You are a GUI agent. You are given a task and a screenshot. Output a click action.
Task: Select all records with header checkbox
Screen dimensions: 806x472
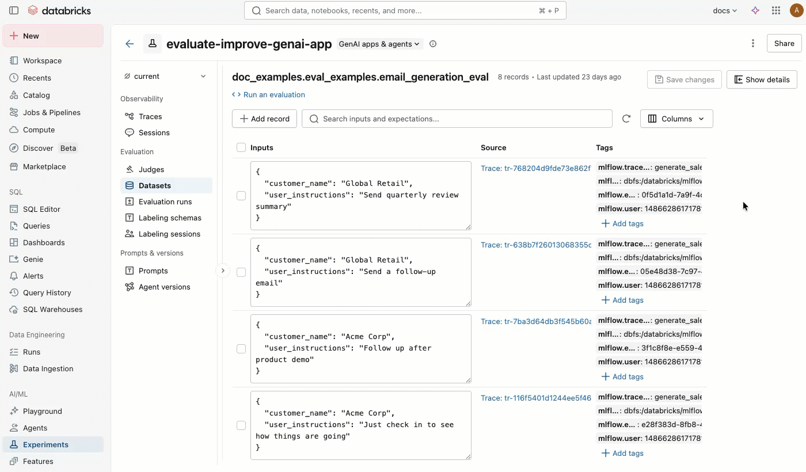(x=241, y=148)
